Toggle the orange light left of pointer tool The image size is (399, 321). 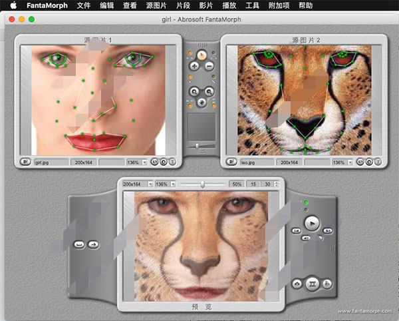[x=188, y=53]
